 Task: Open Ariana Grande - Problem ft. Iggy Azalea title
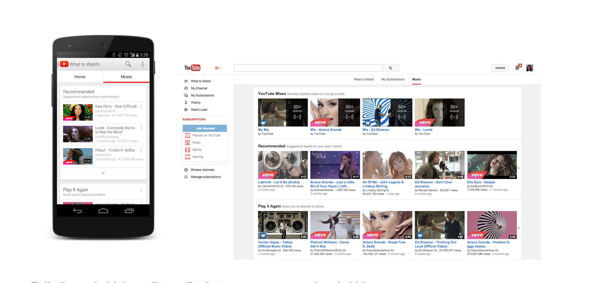[x=488, y=244]
